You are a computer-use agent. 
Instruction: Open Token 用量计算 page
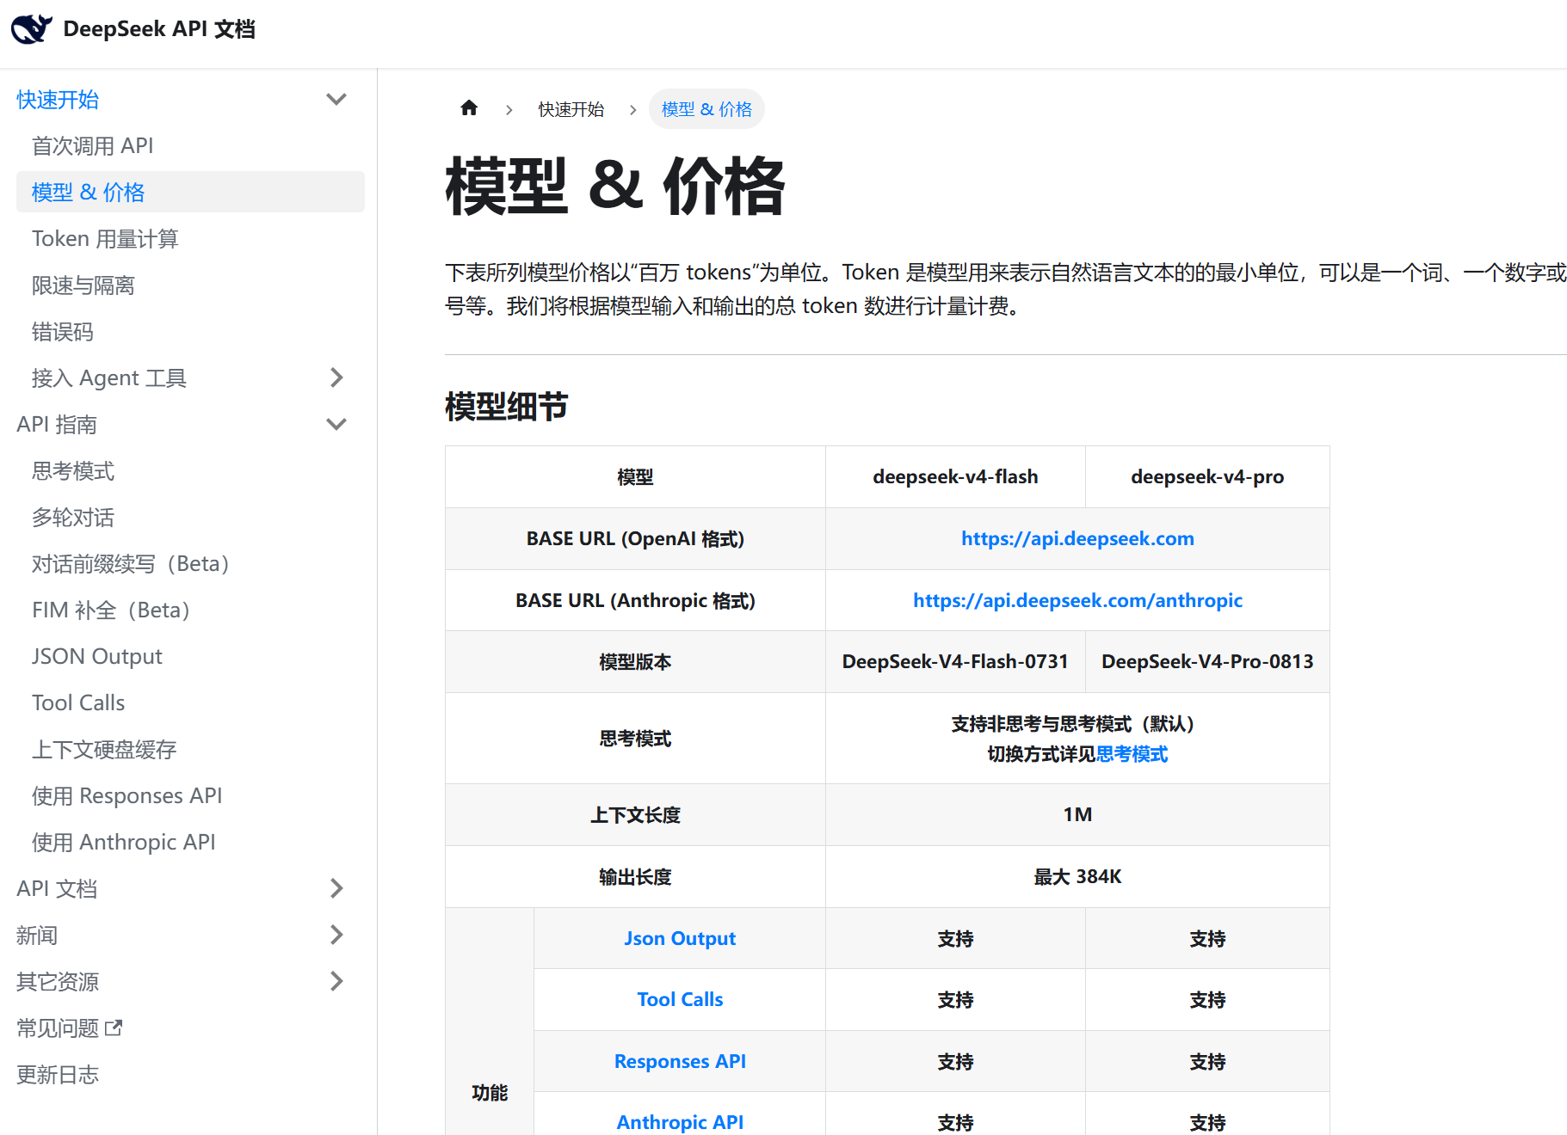[105, 238]
